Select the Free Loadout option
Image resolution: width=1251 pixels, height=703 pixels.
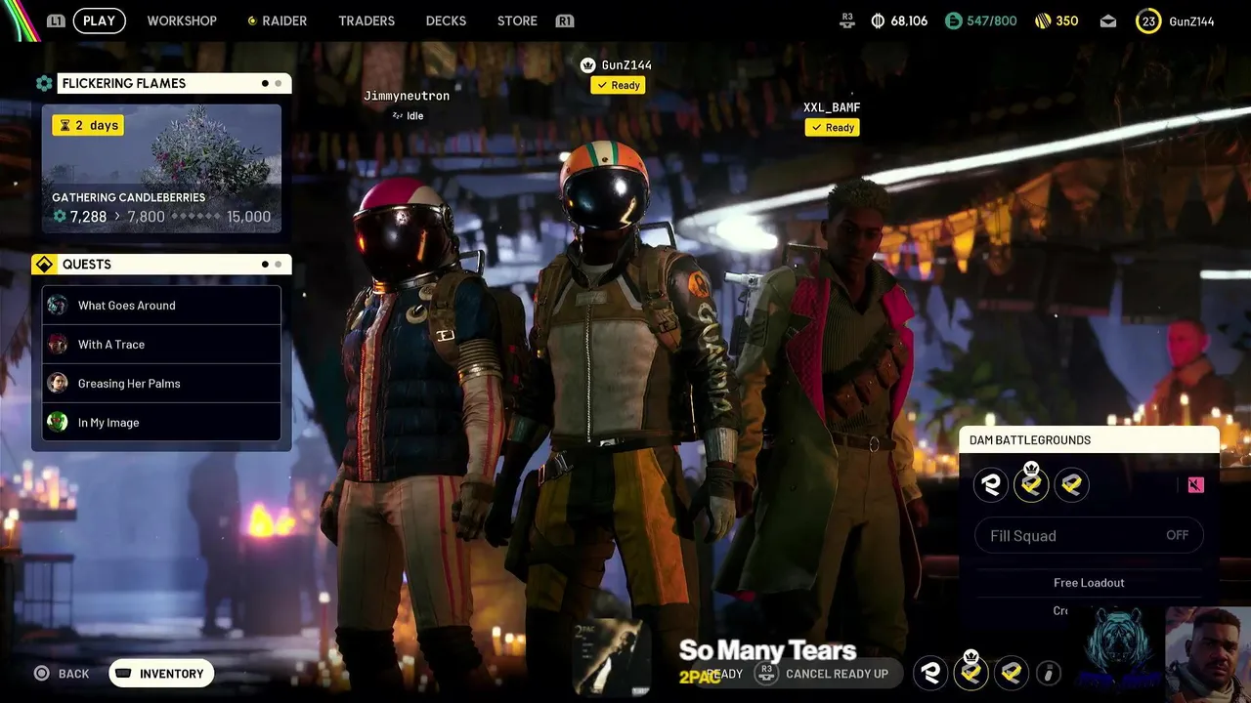point(1089,583)
